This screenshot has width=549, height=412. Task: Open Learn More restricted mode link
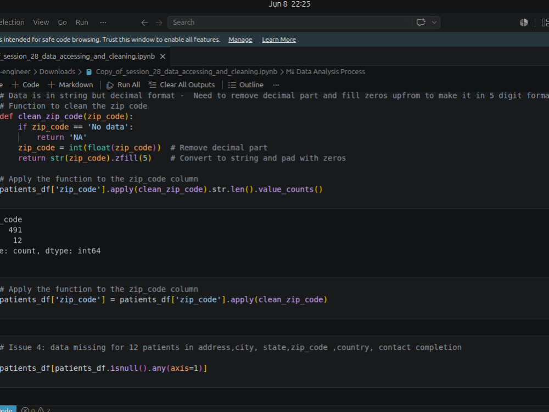point(279,40)
